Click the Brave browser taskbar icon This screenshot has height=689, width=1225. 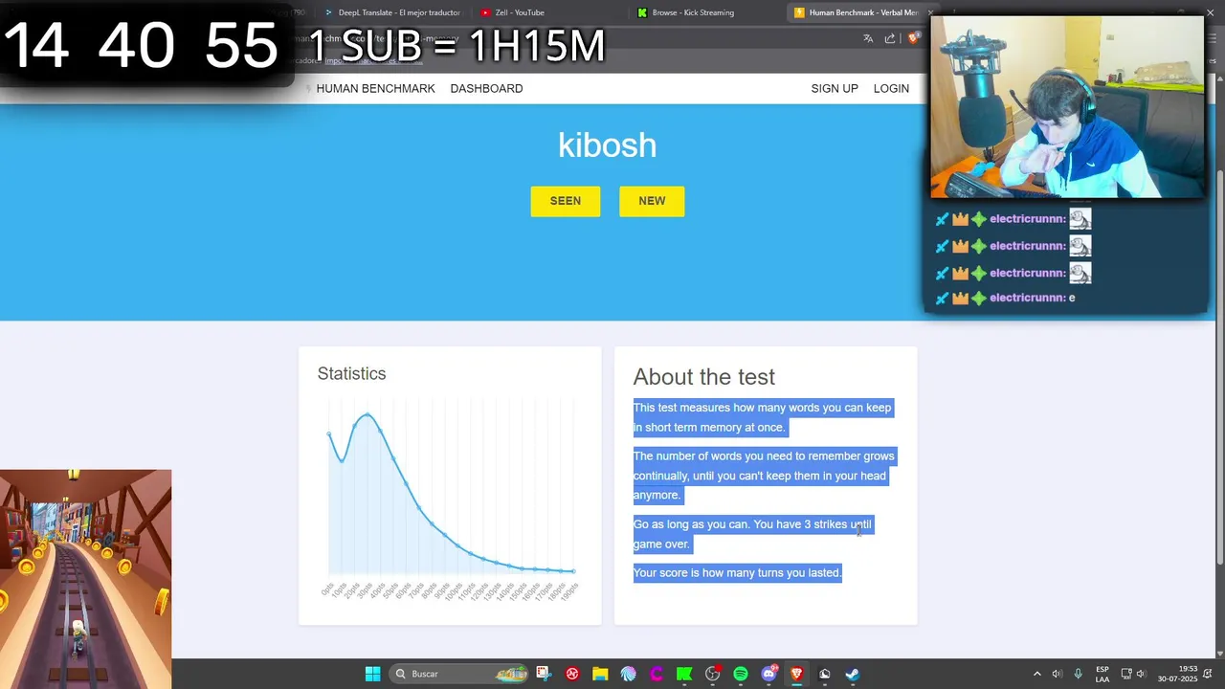coord(796,674)
